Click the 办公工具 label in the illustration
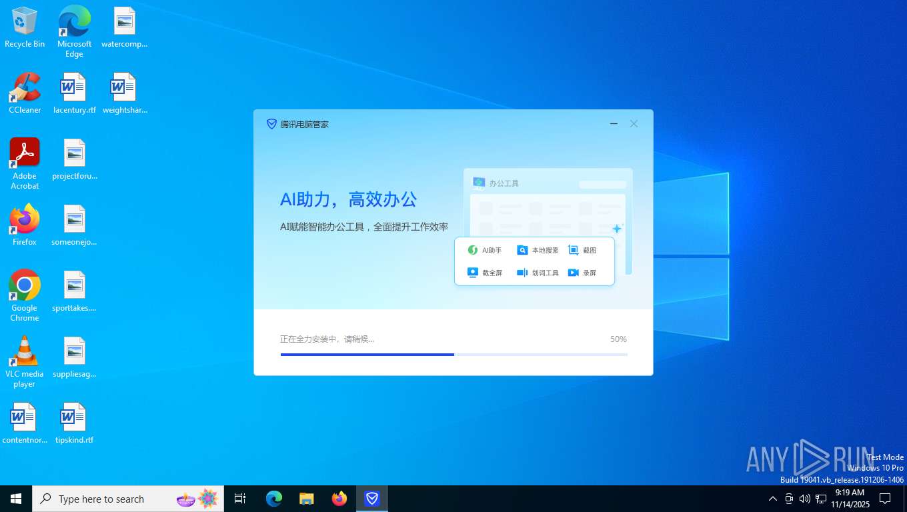This screenshot has width=907, height=512. (x=504, y=183)
